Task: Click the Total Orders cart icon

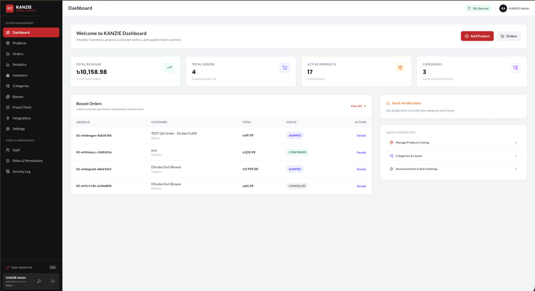Action: [x=285, y=67]
